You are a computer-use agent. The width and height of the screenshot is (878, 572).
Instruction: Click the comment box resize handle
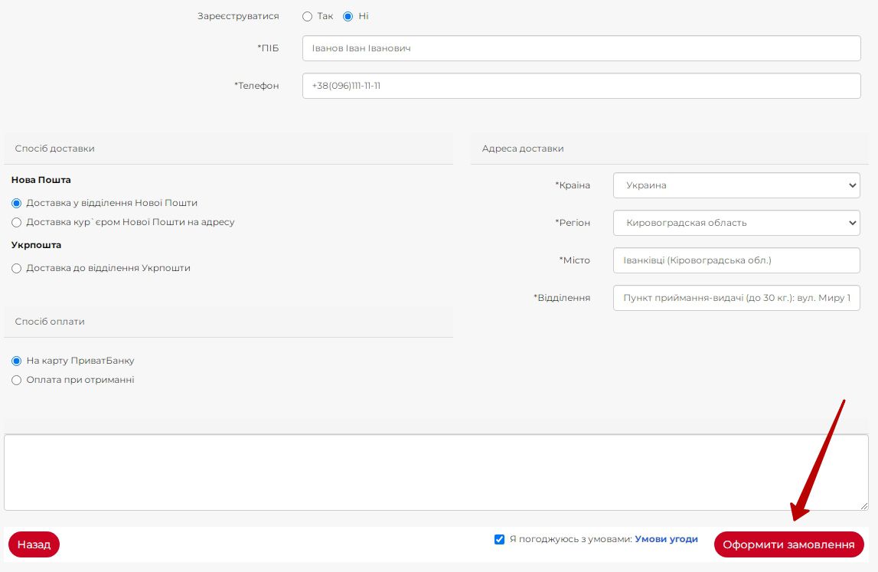(863, 505)
